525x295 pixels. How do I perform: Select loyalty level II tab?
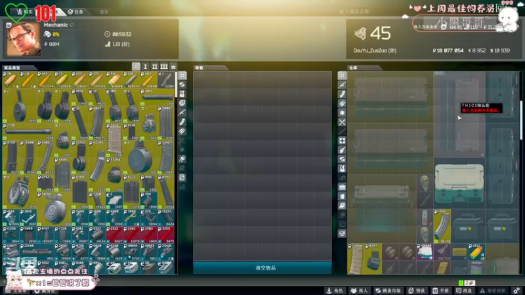154,67
